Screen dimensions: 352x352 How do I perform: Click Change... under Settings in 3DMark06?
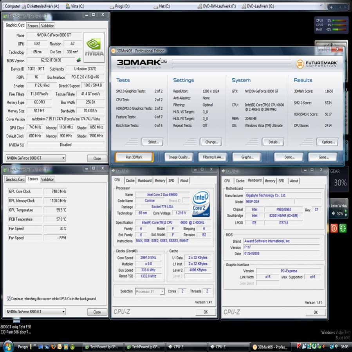point(211,142)
